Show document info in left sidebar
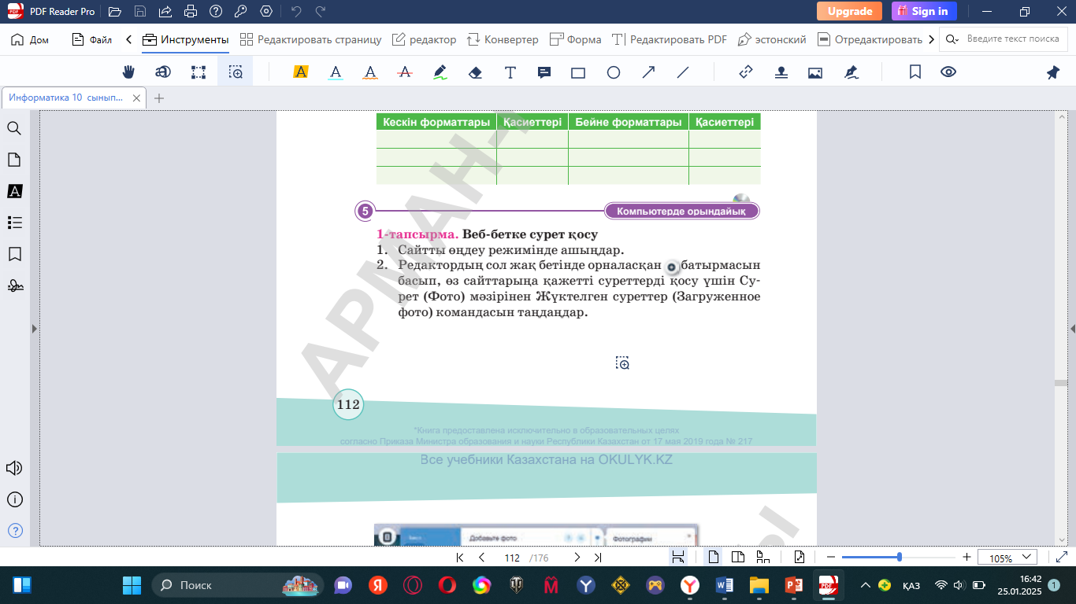The width and height of the screenshot is (1076, 604). point(14,499)
